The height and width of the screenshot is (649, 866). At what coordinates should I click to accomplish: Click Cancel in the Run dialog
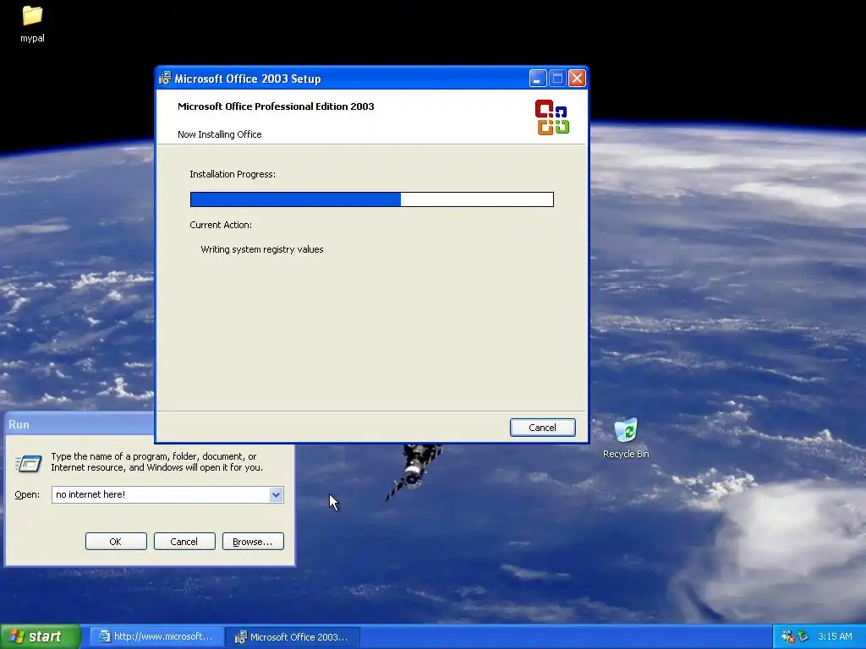pyautogui.click(x=184, y=542)
